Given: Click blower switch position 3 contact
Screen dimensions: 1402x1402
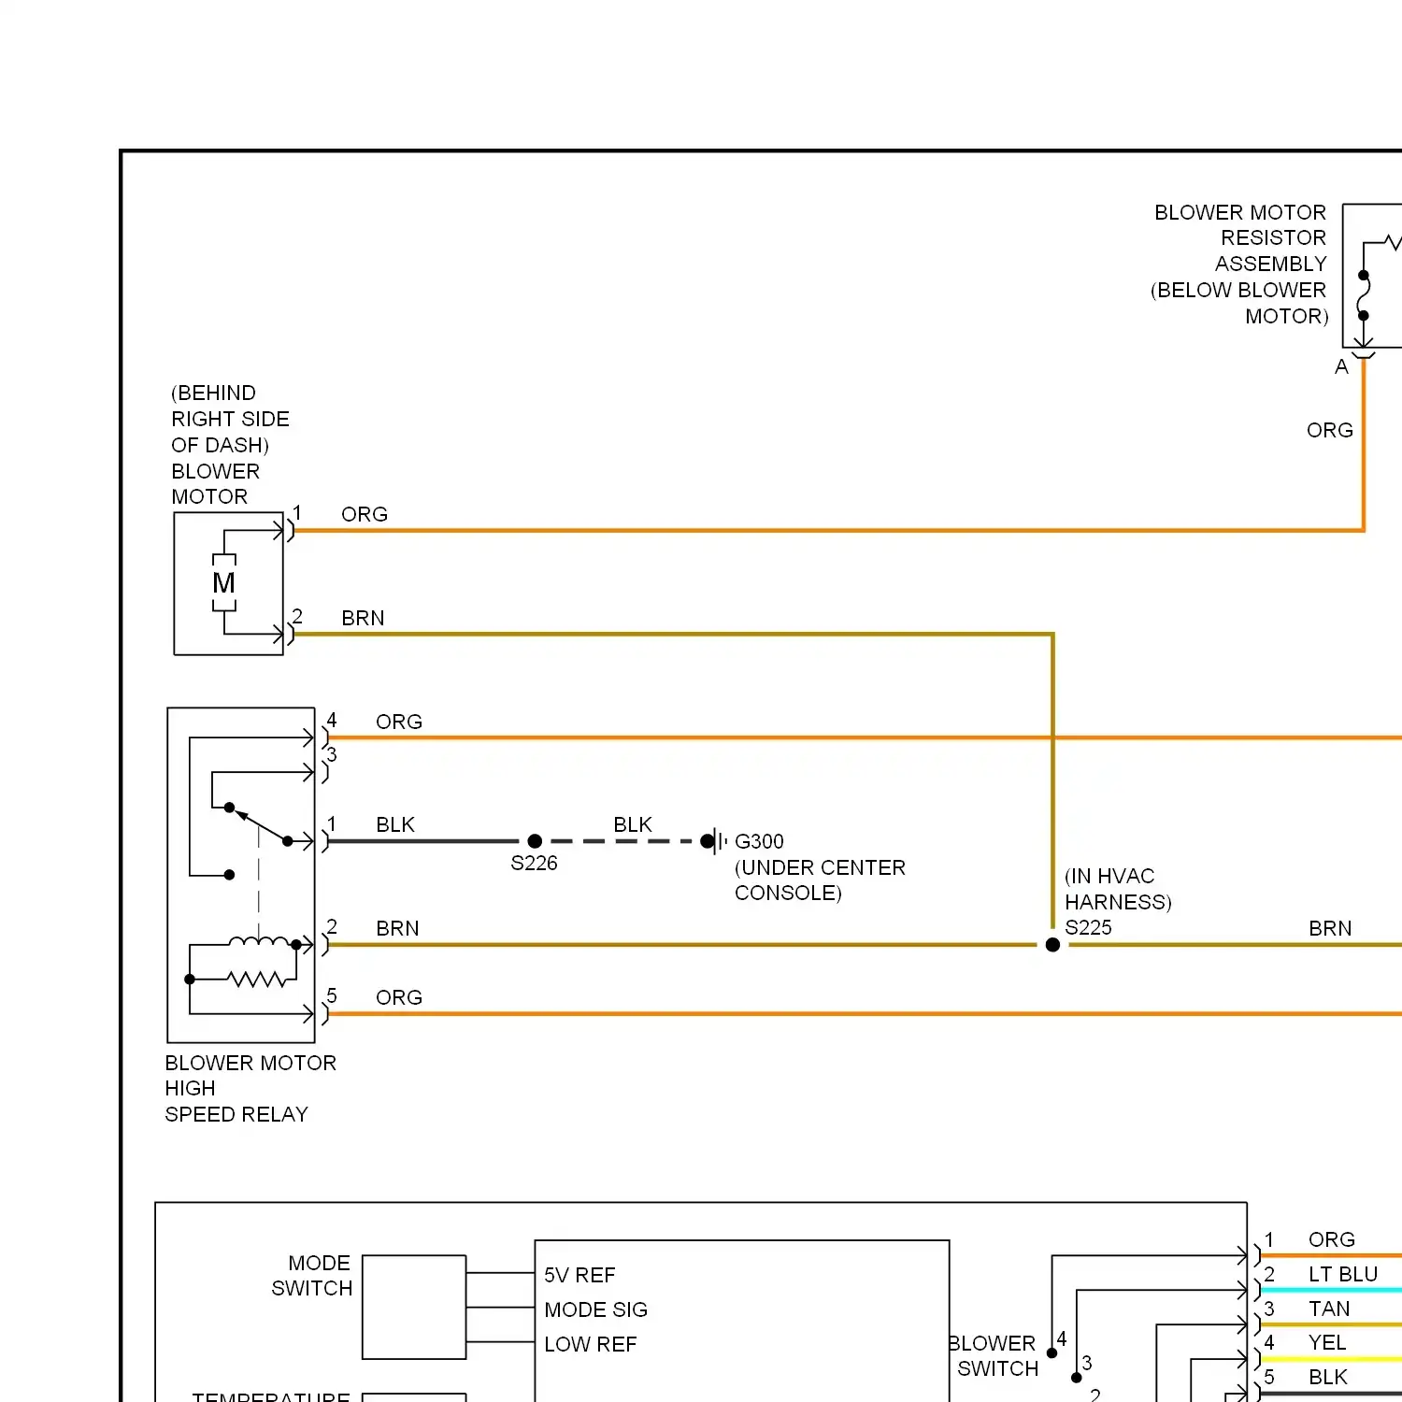Looking at the screenshot, I should point(1077,1377).
